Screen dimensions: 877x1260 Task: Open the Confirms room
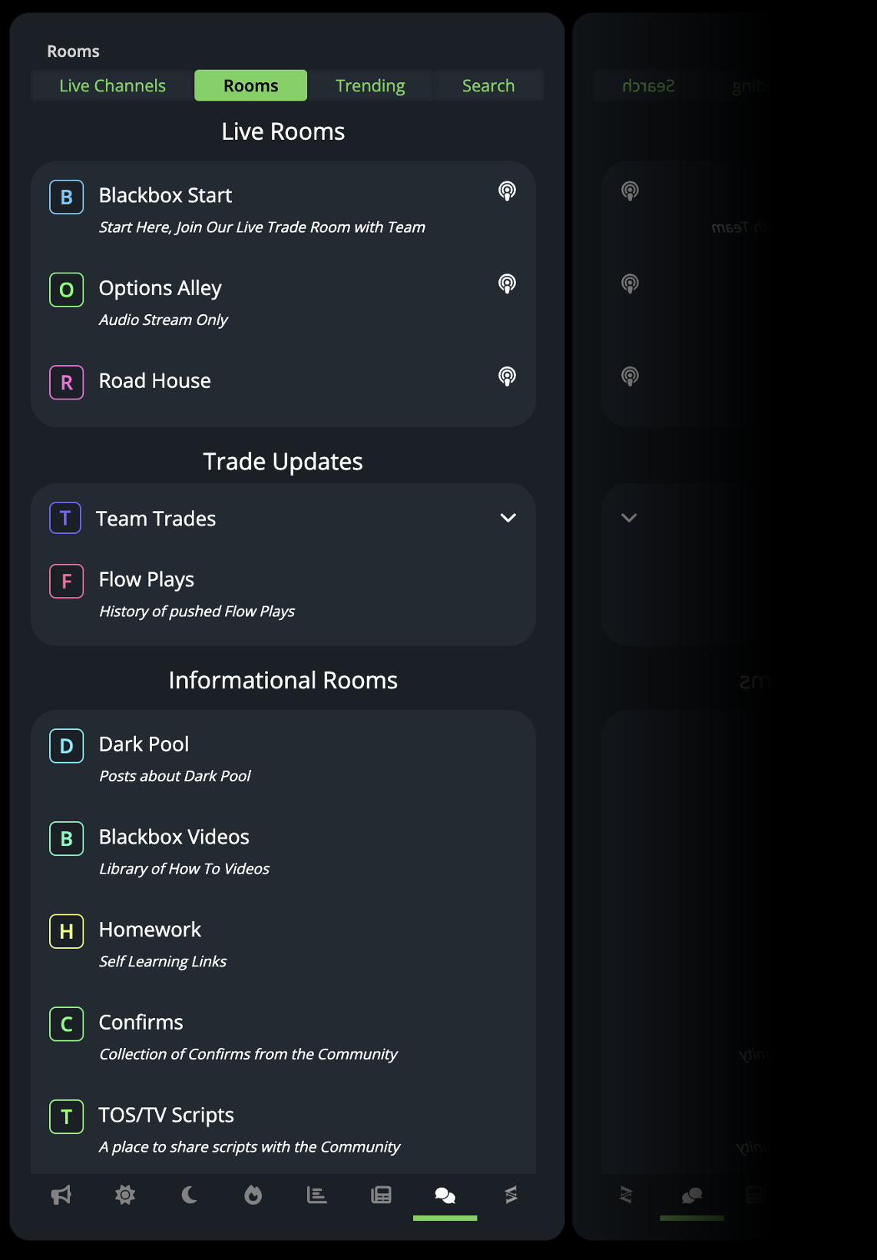pos(141,1023)
